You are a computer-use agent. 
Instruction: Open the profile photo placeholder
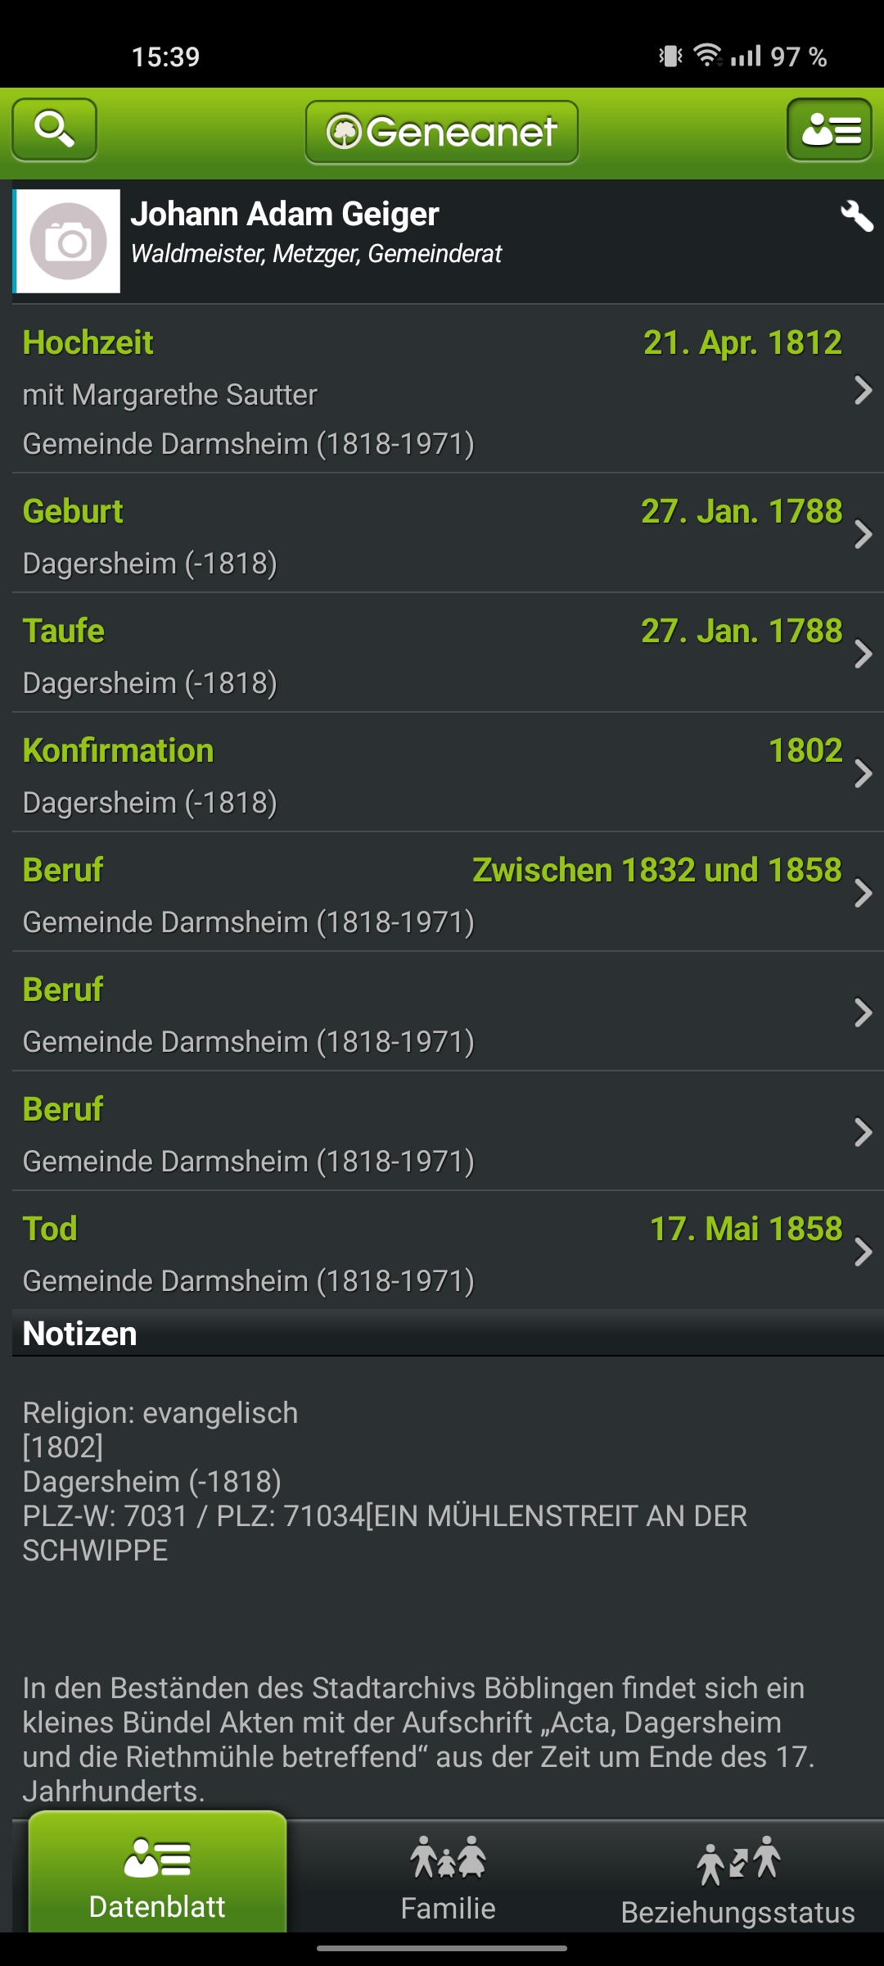pyautogui.click(x=68, y=242)
